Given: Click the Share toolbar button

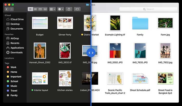Looking at the screenshot, I should [69, 9].
